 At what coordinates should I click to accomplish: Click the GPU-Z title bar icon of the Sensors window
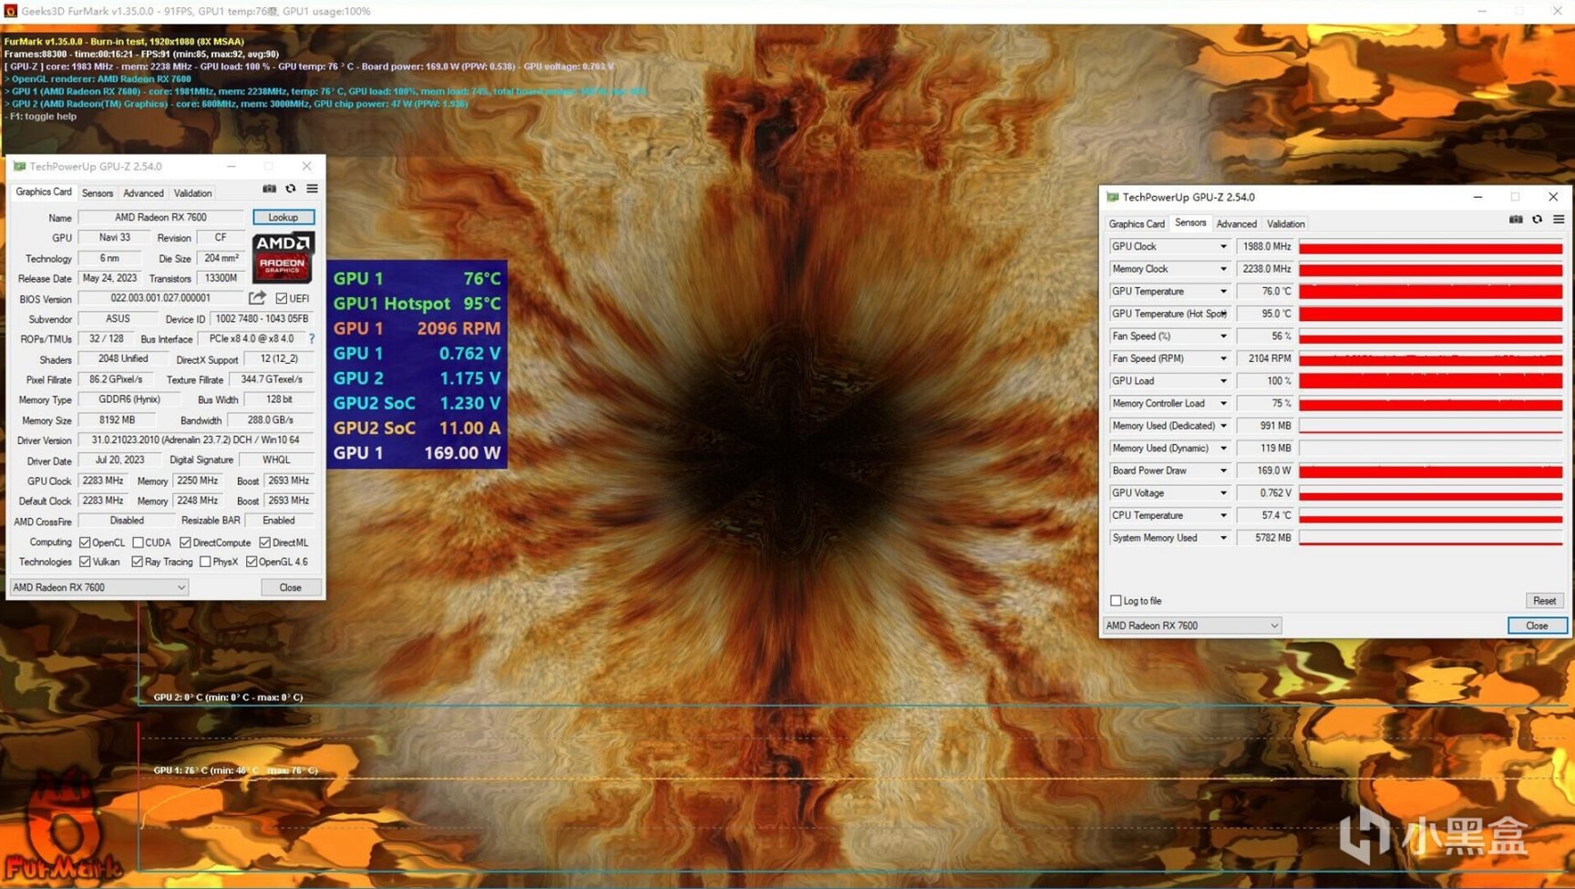pos(1112,197)
